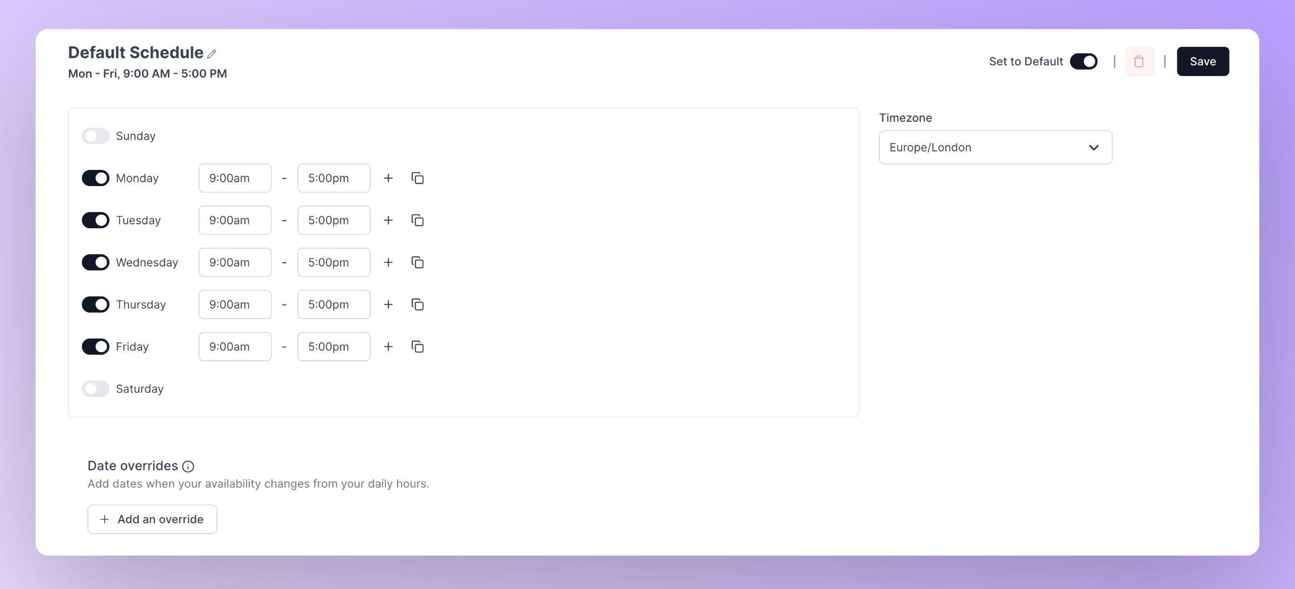The width and height of the screenshot is (1295, 589).
Task: Add a time slot for Monday
Action: pos(388,178)
